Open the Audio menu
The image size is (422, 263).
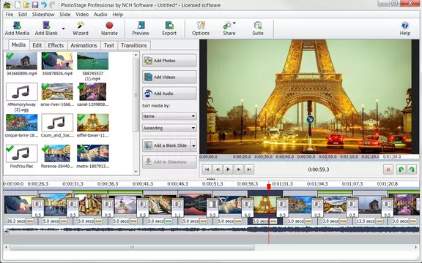[100, 15]
